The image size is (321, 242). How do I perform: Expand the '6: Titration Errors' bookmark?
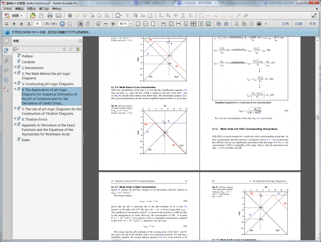15,119
